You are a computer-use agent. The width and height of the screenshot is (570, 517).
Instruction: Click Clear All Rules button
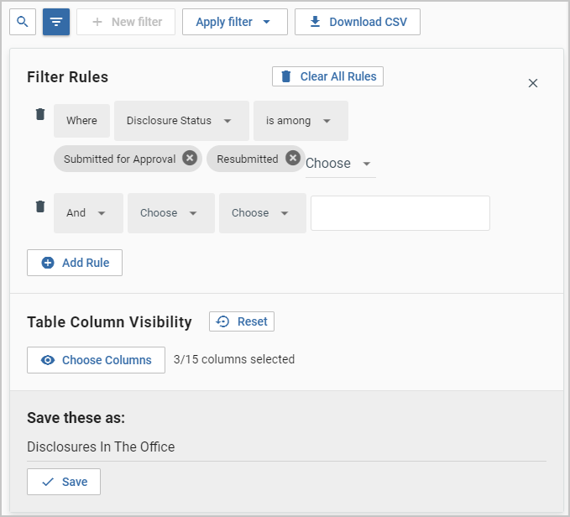[327, 76]
